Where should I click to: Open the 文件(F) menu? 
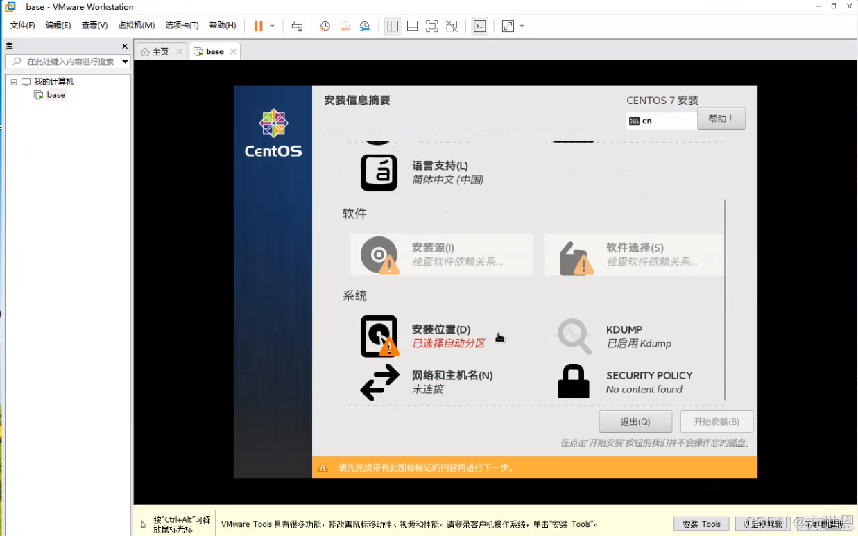tap(22, 26)
